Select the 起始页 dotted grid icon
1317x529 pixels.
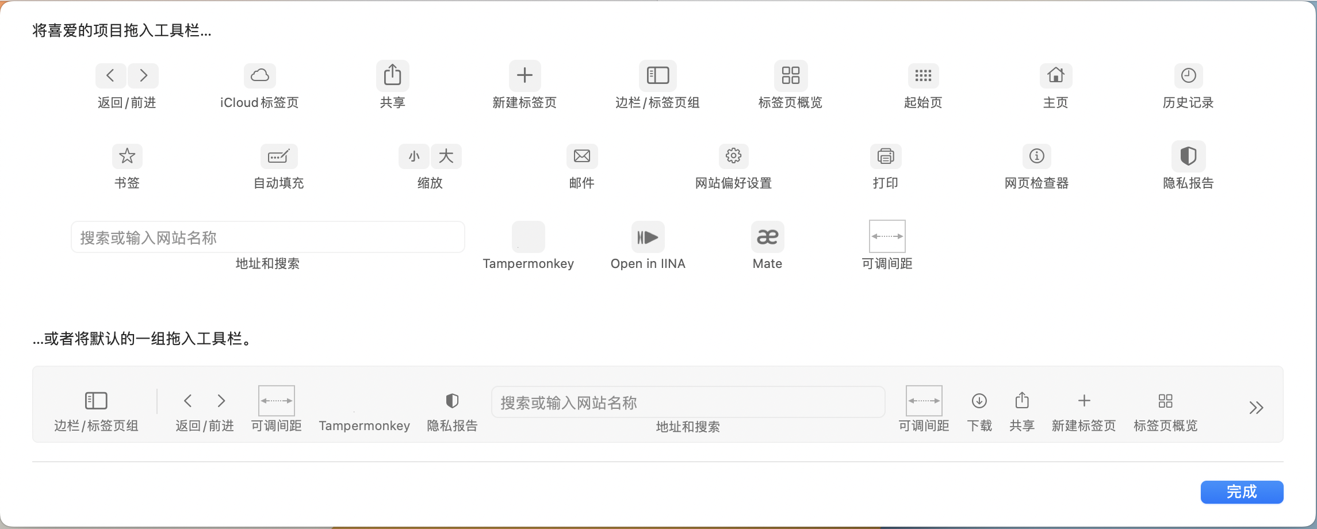tap(923, 75)
